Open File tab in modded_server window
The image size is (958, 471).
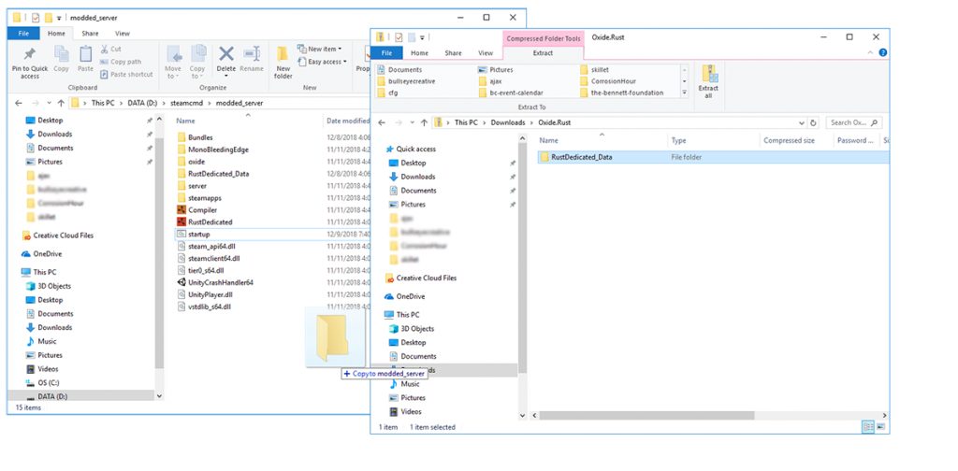coord(23,34)
